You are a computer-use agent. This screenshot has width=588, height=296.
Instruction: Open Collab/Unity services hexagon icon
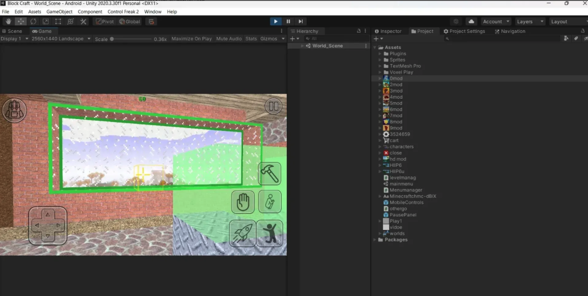point(456,21)
